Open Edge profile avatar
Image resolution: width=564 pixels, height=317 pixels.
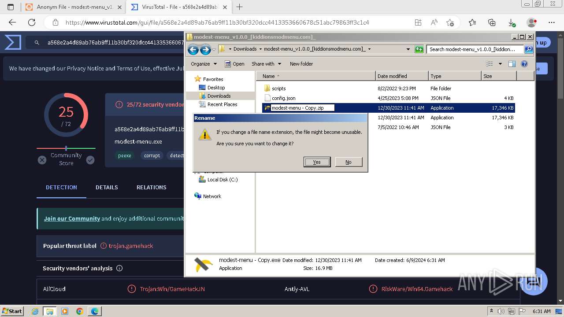pos(531,22)
